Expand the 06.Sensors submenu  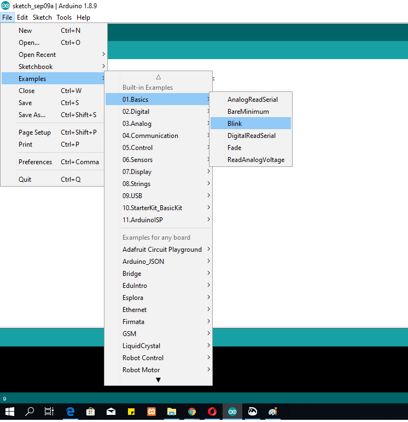point(159,160)
